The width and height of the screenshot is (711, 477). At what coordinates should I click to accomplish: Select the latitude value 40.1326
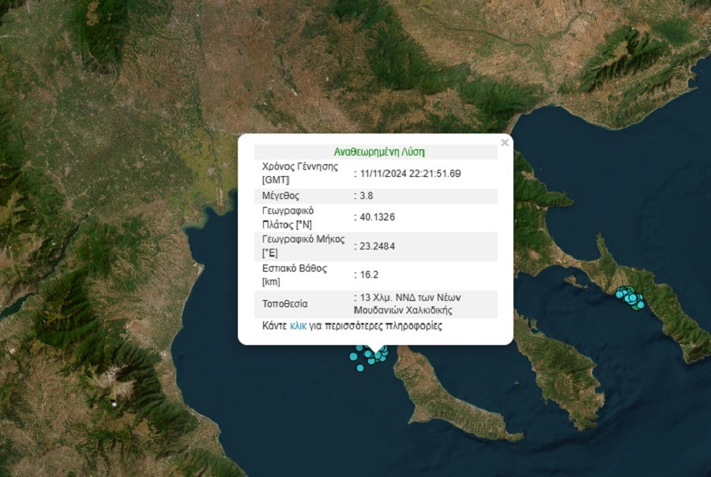coord(378,217)
